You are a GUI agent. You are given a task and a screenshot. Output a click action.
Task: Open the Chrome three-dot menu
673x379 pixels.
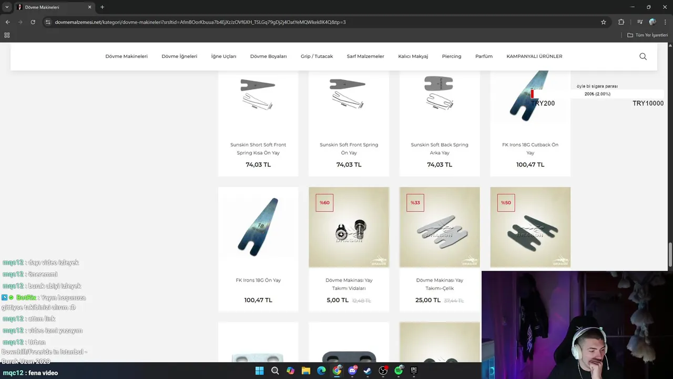[x=666, y=22]
